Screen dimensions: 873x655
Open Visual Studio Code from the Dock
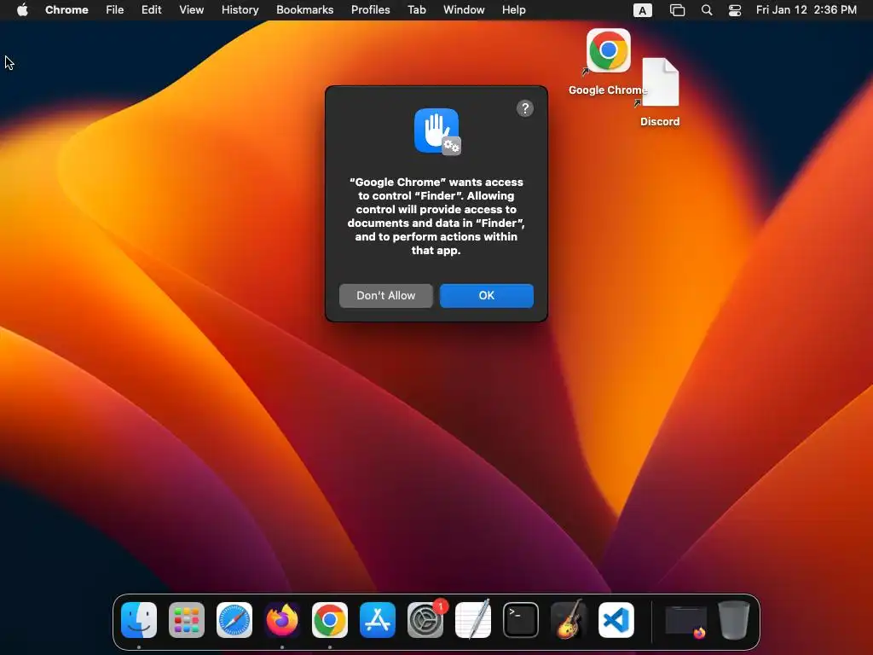coord(616,619)
